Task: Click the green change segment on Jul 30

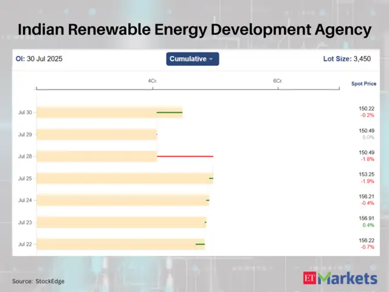Action: click(170, 113)
